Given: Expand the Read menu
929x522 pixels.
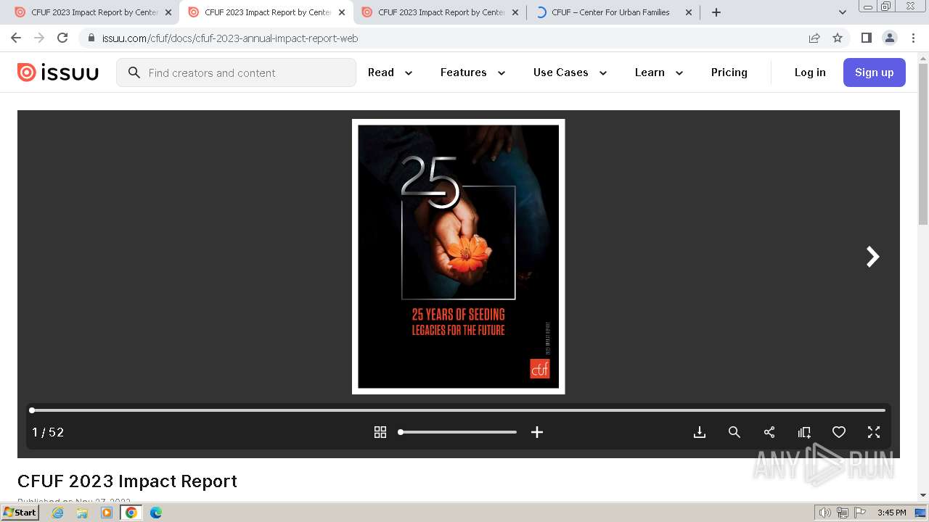Looking at the screenshot, I should tap(390, 72).
